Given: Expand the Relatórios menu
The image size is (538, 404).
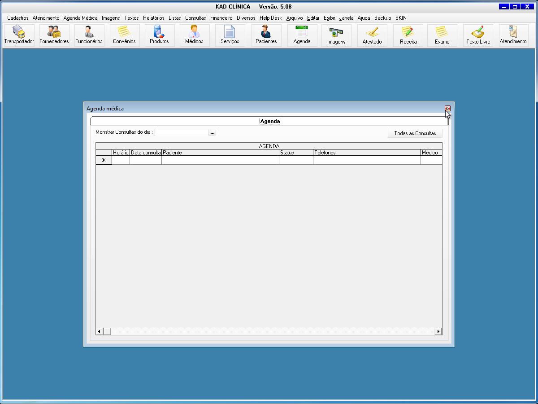Looking at the screenshot, I should point(153,18).
